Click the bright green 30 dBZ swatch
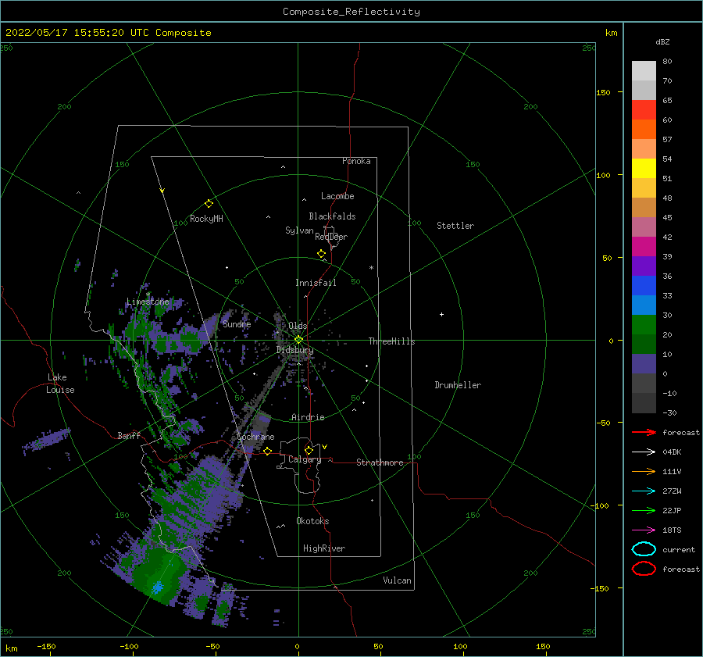 coord(644,324)
